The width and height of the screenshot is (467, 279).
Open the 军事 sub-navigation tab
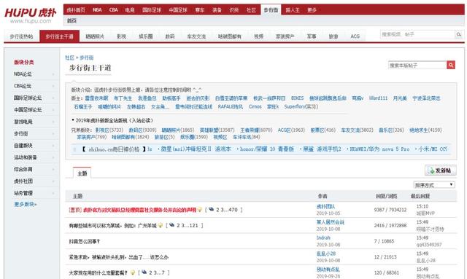pyautogui.click(x=312, y=36)
